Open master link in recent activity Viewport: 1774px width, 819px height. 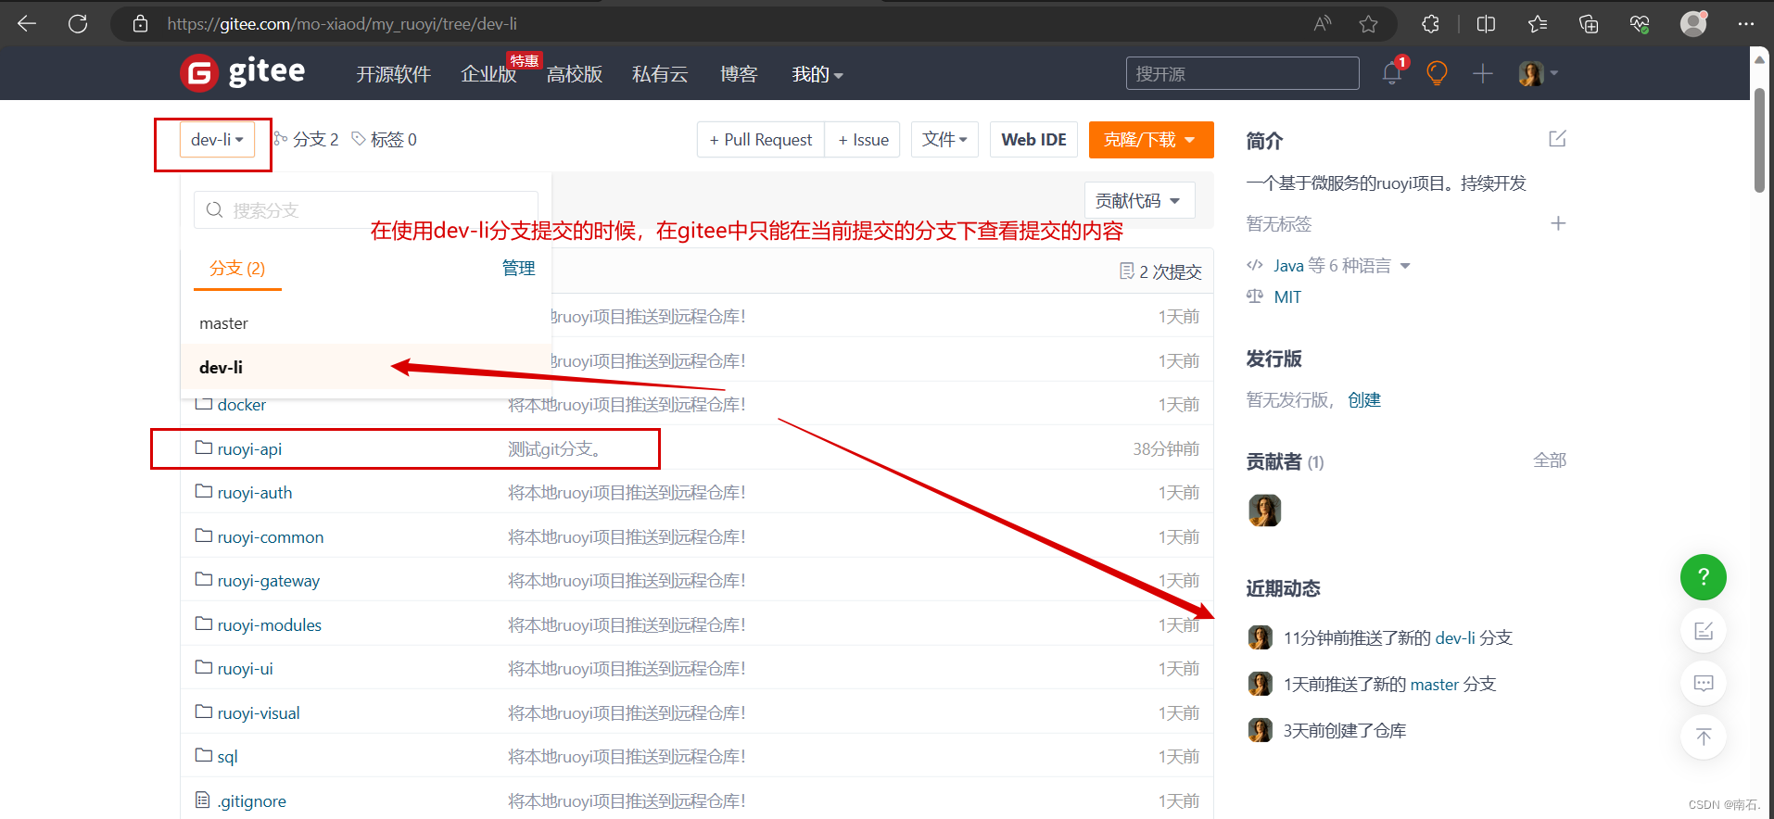point(1435,685)
